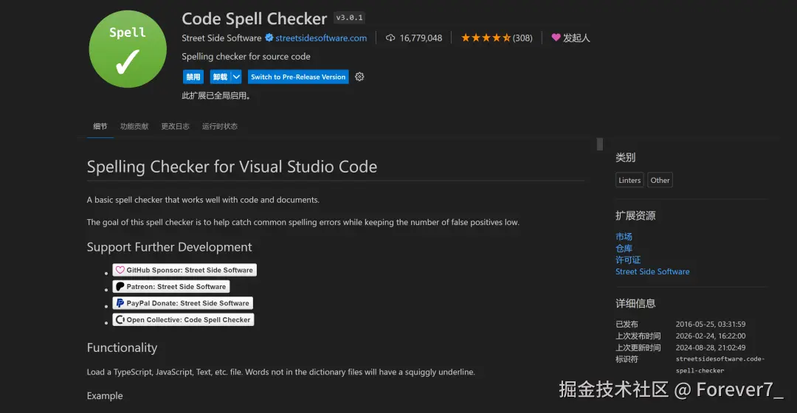
Task: Click the pink heart sponsor icon
Action: (556, 38)
